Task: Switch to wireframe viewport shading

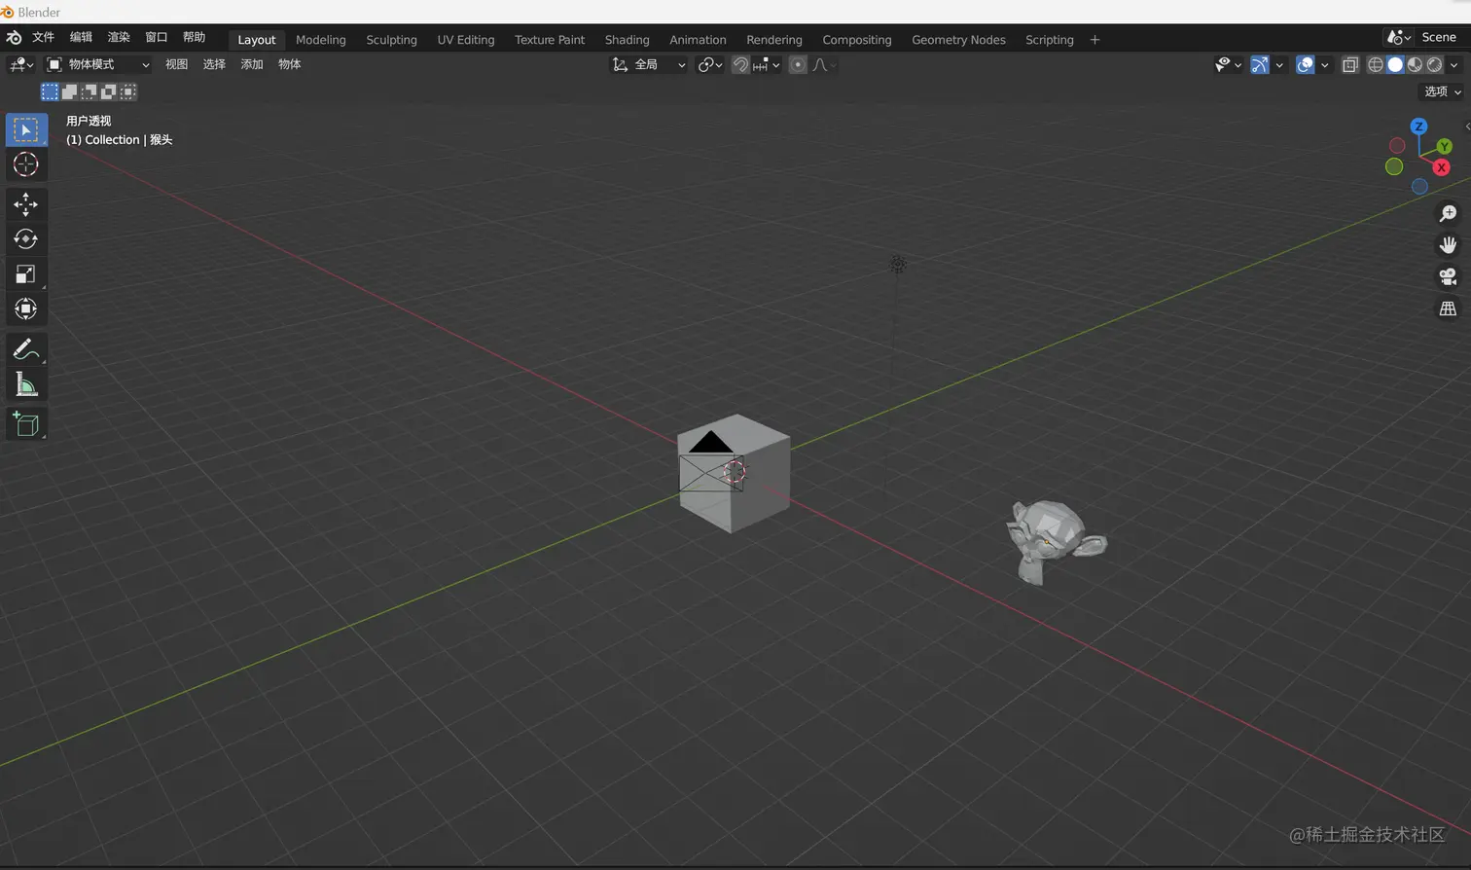Action: pos(1376,65)
